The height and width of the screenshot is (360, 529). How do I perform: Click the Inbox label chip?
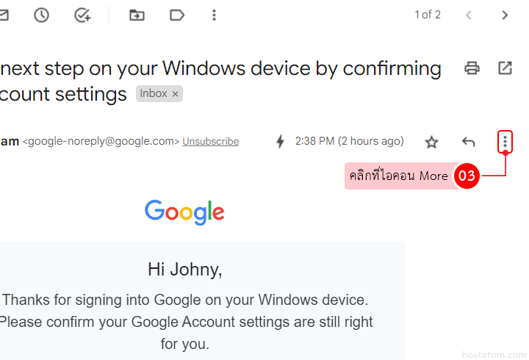154,94
